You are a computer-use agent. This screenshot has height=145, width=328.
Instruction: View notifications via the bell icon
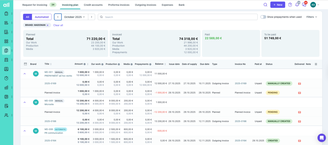297,5
